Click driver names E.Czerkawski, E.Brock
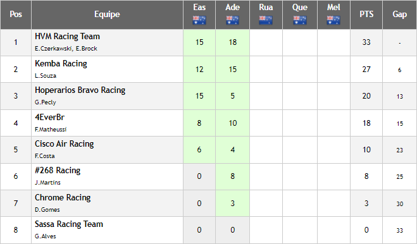 click(66, 49)
